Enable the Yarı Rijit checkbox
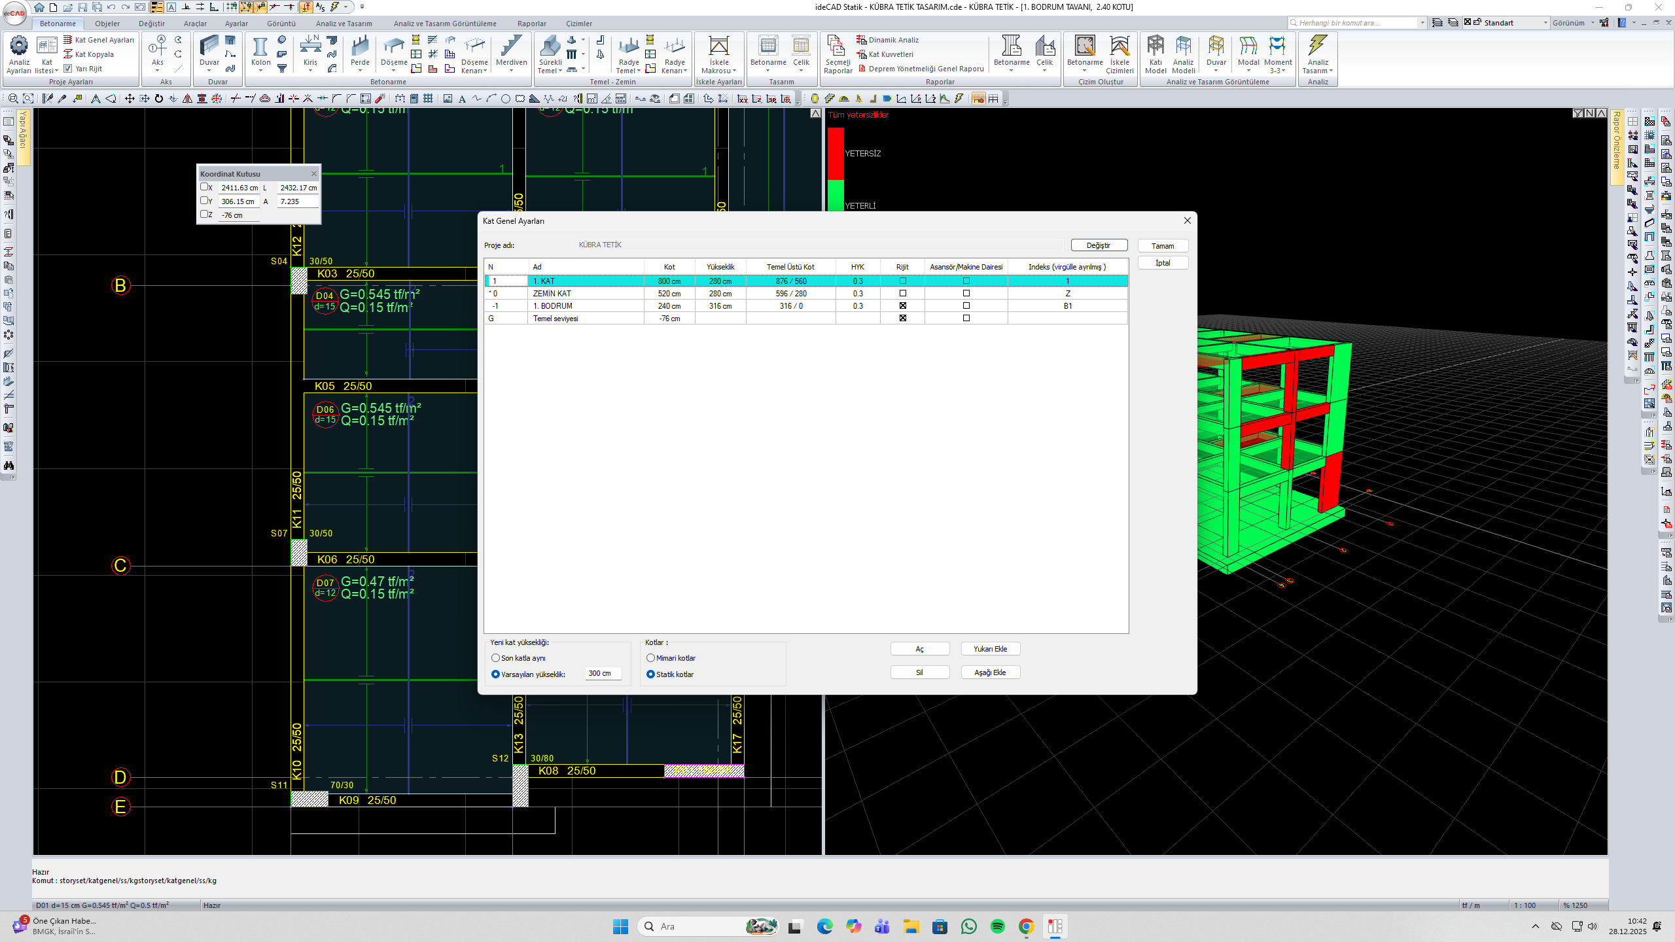The width and height of the screenshot is (1675, 942). [x=68, y=69]
